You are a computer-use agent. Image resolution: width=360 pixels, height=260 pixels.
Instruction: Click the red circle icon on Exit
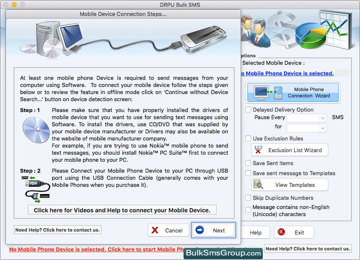281,232
